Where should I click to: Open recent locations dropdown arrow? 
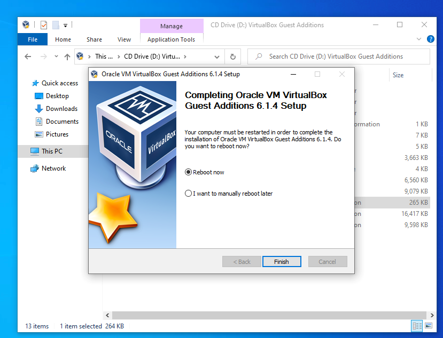[56, 57]
